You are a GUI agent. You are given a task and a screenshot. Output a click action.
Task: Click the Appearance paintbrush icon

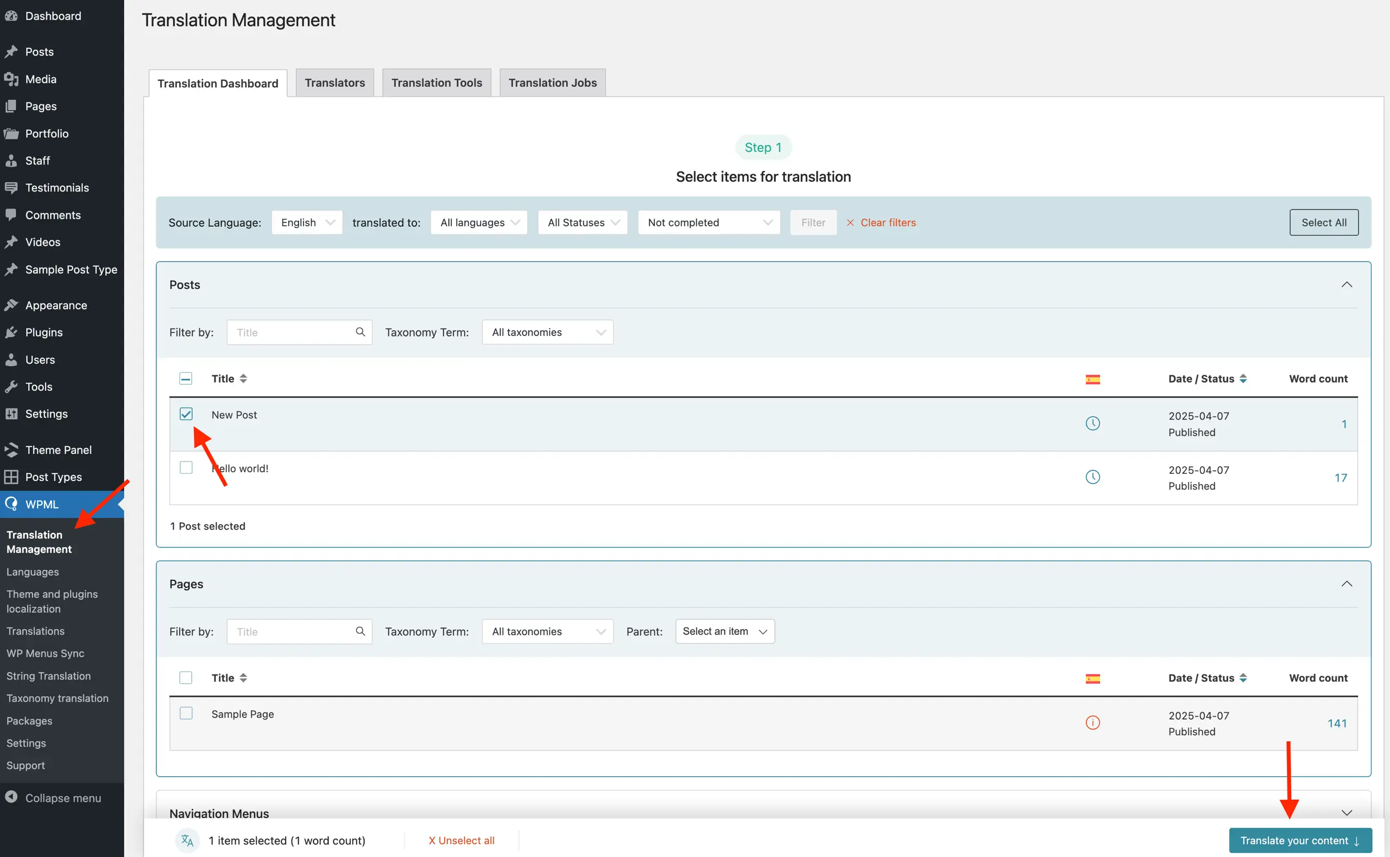point(11,305)
